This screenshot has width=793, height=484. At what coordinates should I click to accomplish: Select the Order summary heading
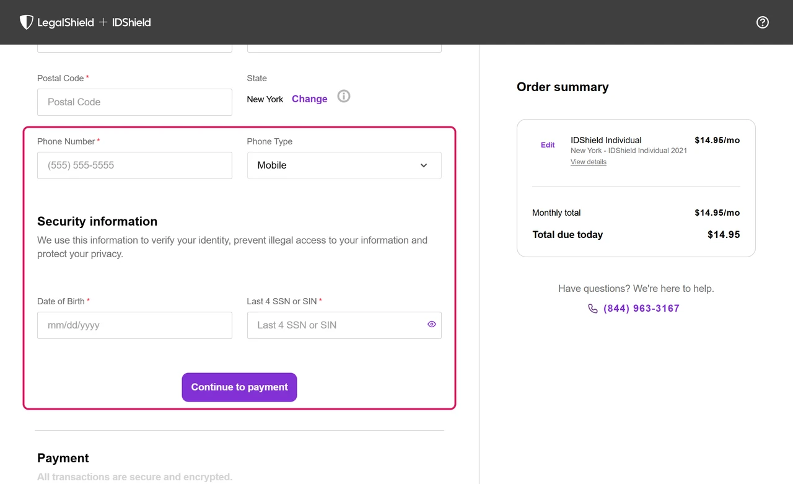(563, 87)
